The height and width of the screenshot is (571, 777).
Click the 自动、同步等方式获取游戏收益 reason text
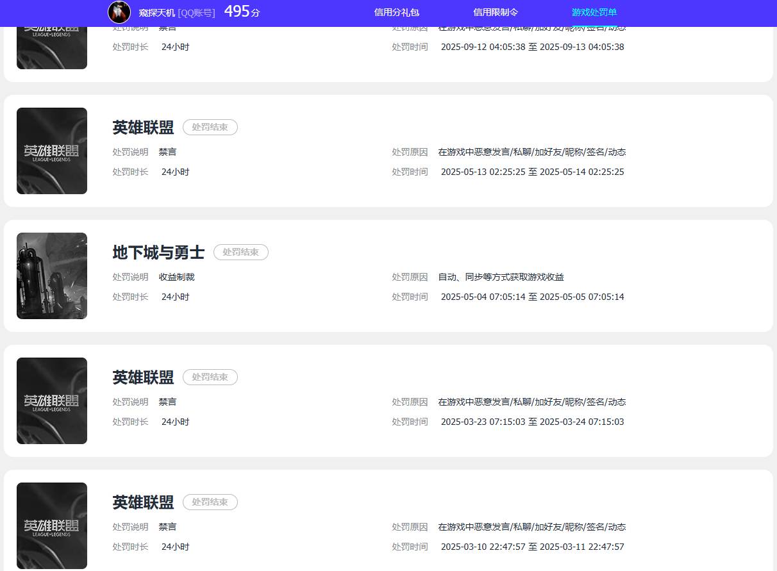[x=501, y=277]
